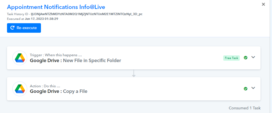Expand the Copy a File step details
The image size is (272, 113).
(253, 88)
